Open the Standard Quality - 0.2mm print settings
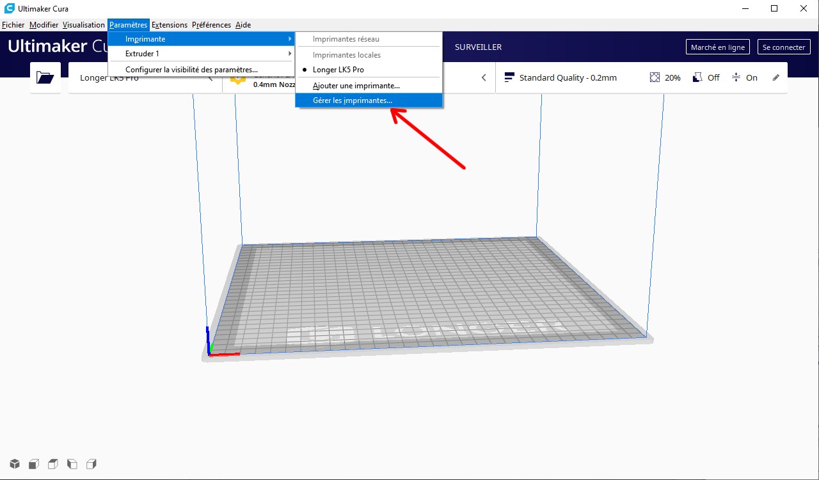 click(642, 77)
